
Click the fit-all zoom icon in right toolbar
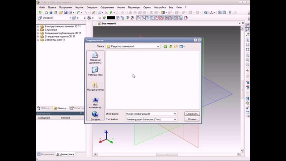(x=248, y=45)
